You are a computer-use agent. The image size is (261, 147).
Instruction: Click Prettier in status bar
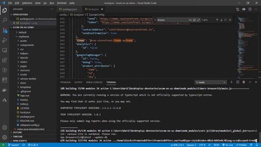(241, 145)
